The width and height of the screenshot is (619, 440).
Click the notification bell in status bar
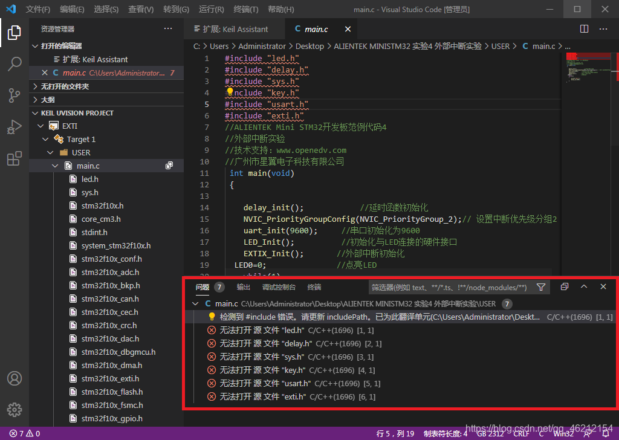pyautogui.click(x=606, y=433)
